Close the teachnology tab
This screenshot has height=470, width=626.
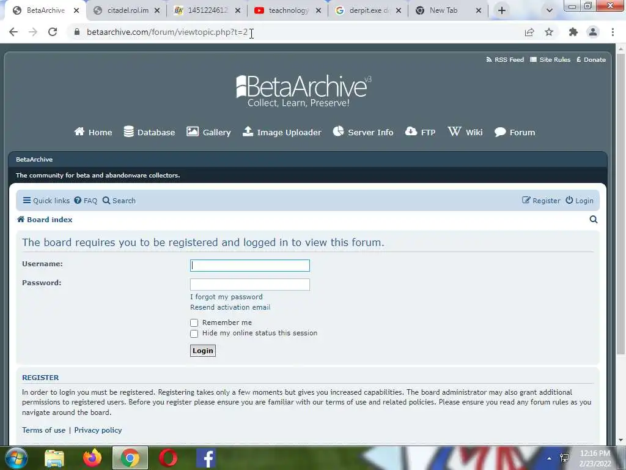(318, 11)
